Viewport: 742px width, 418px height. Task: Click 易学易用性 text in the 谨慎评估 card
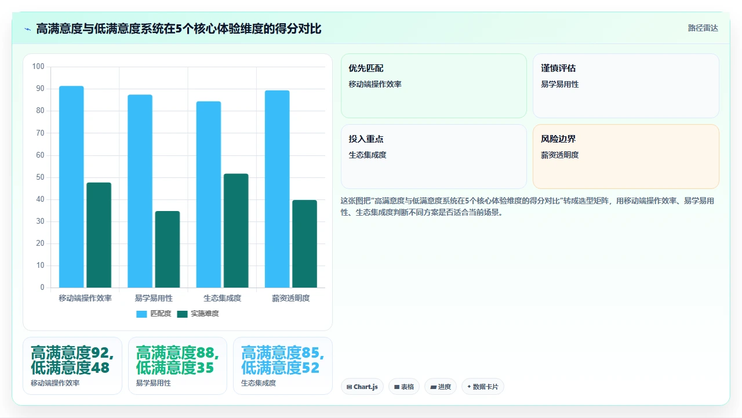click(x=560, y=84)
